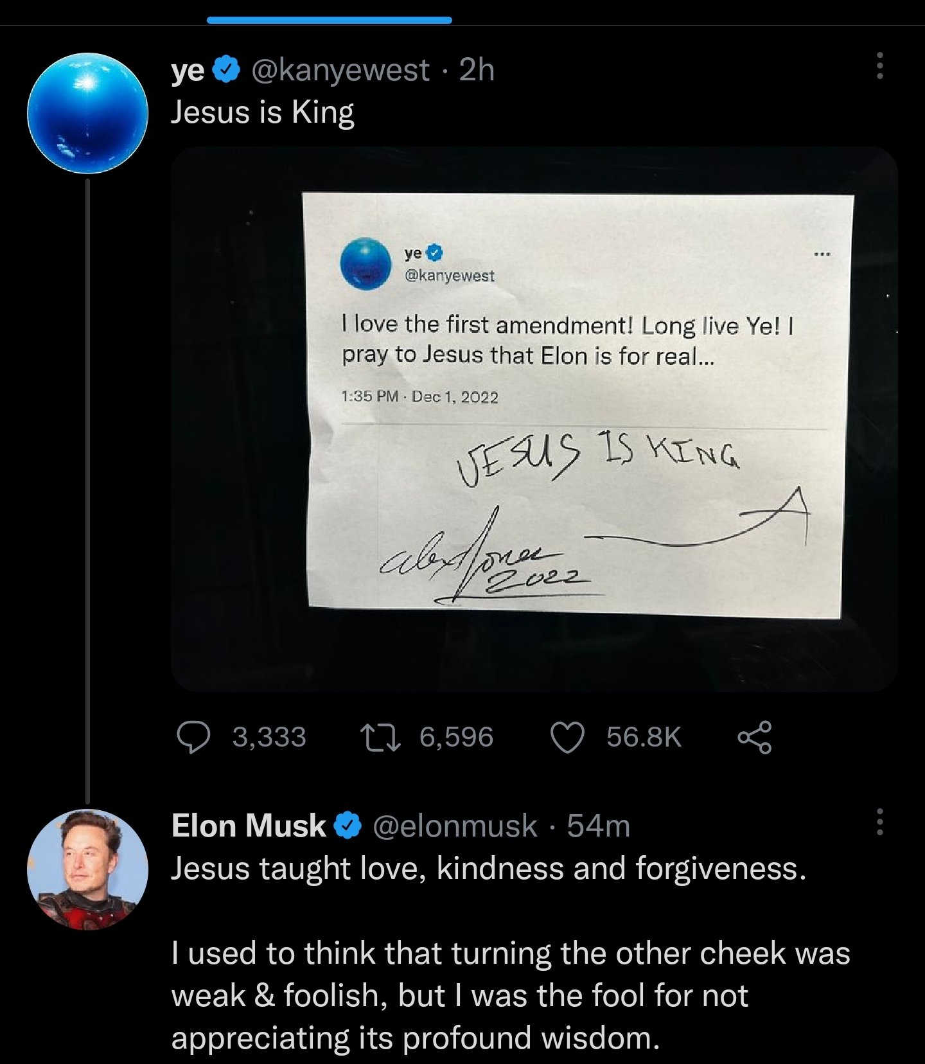View the 56.8K likes count
925x1064 pixels.
[x=644, y=737]
